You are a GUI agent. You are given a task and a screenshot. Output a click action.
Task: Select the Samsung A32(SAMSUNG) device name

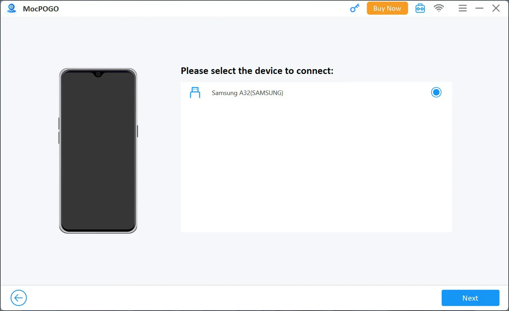[247, 93]
